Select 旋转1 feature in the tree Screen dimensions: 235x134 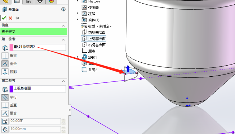pyautogui.click(x=93, y=58)
